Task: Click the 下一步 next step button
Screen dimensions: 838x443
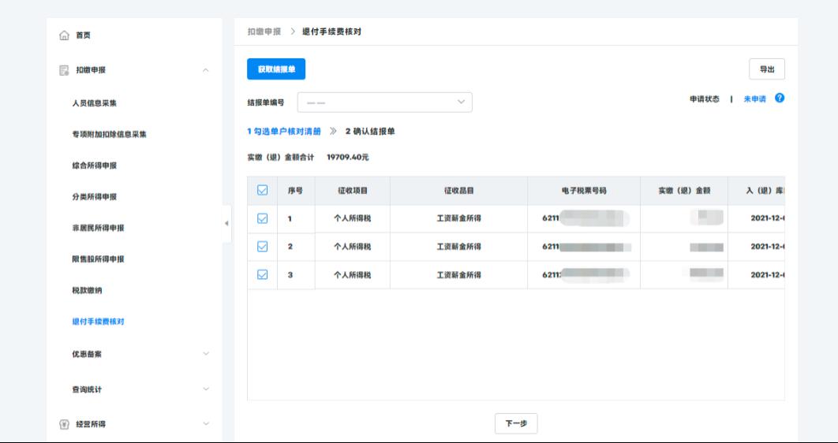Action: (x=516, y=423)
